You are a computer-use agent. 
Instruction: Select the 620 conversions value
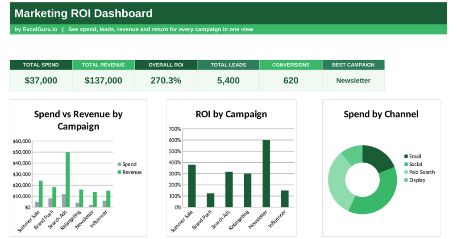tap(291, 81)
